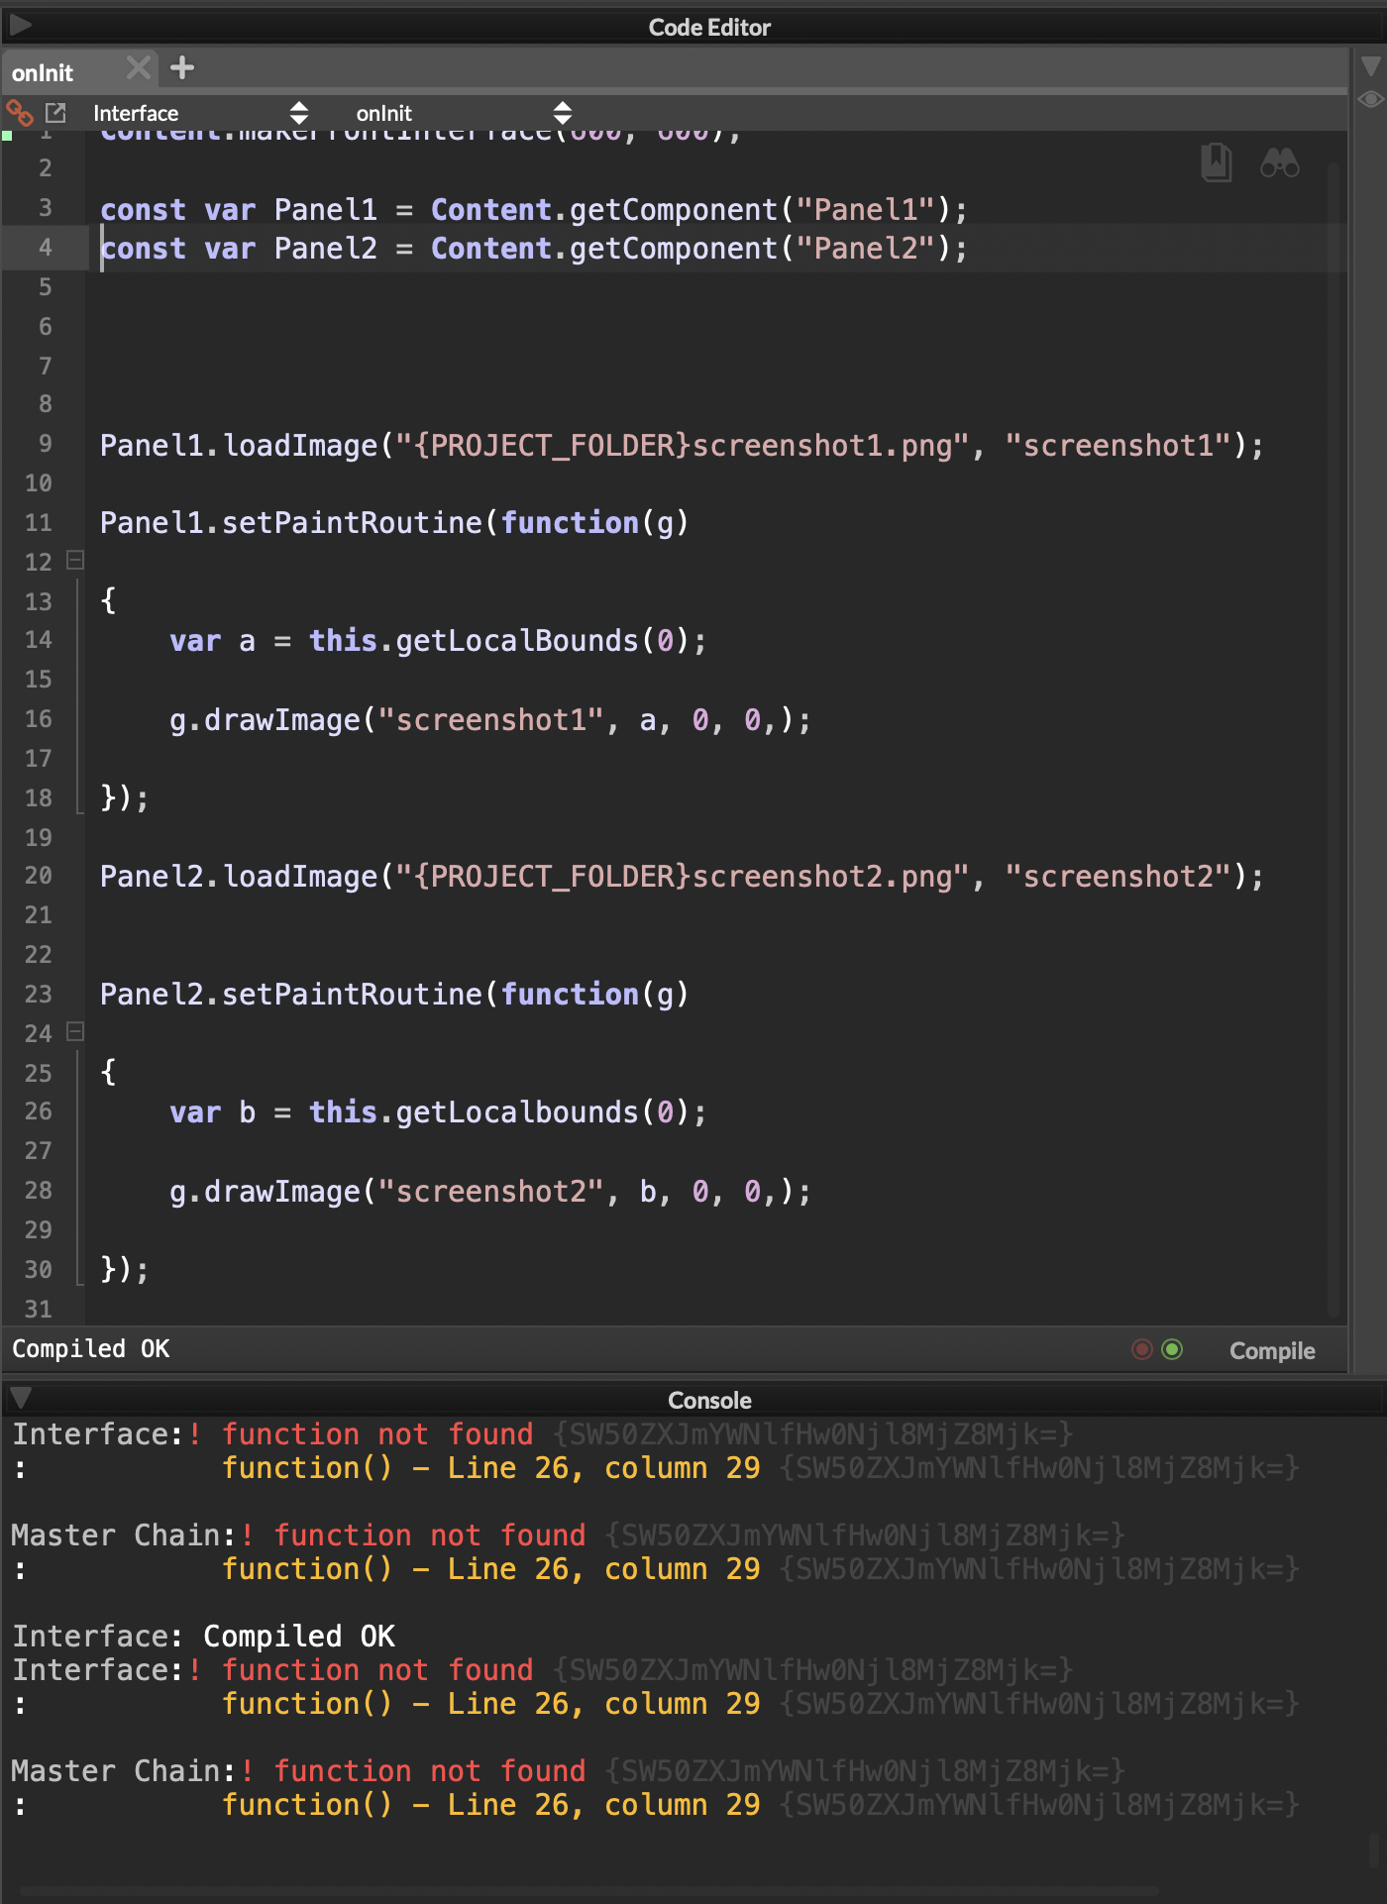This screenshot has height=1904, width=1387.
Task: Click the Panel1.loadImage line of code
Action: tap(682, 446)
